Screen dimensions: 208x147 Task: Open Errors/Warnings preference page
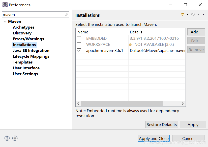click(x=28, y=39)
